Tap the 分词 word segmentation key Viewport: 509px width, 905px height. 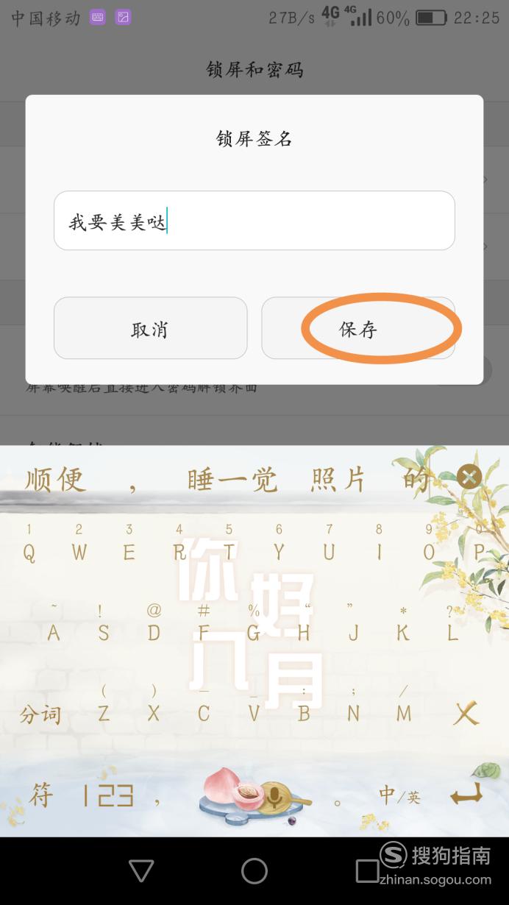pyautogui.click(x=40, y=714)
